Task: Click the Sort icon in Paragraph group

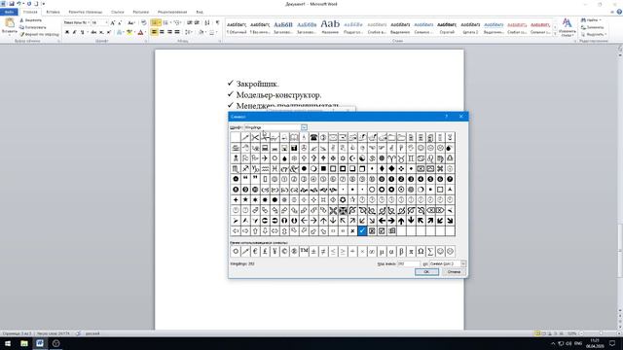Action: coord(207,22)
